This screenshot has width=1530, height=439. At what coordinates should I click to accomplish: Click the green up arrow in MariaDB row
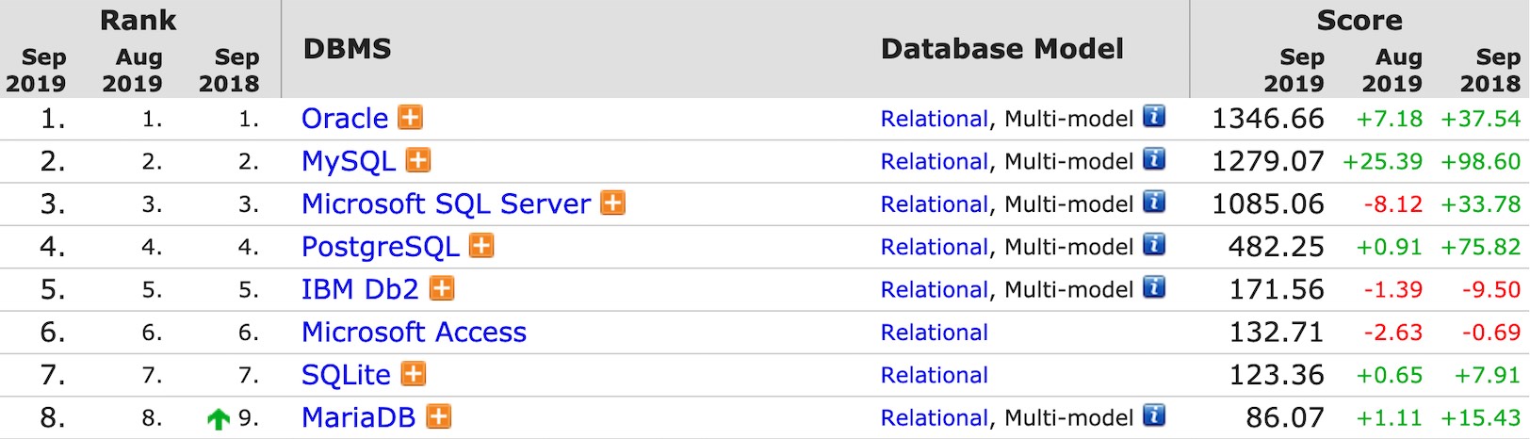point(219,418)
